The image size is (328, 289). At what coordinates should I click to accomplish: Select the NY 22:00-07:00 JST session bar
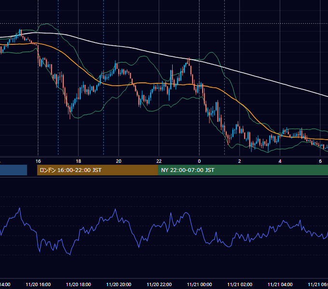243,170
